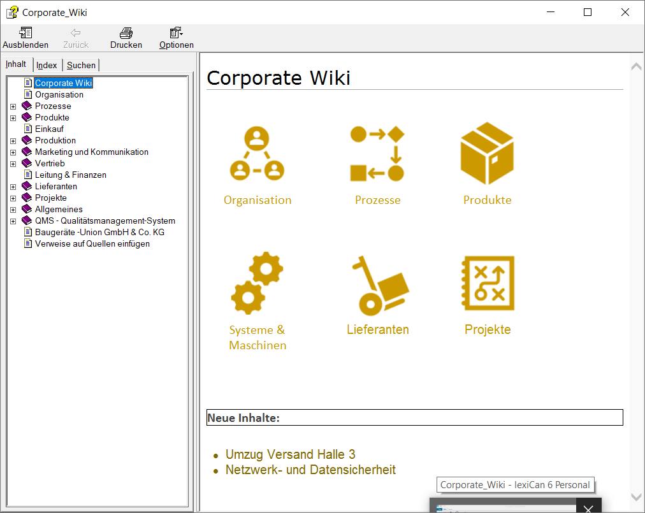Click the content scrollbar down arrow
The width and height of the screenshot is (645, 513).
pyautogui.click(x=635, y=496)
